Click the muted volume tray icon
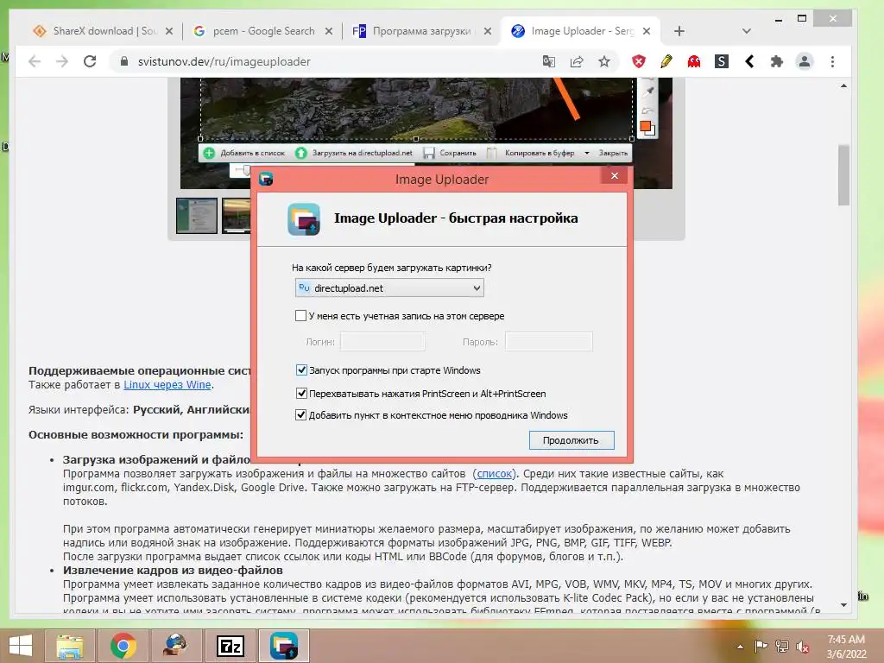 pos(802,646)
